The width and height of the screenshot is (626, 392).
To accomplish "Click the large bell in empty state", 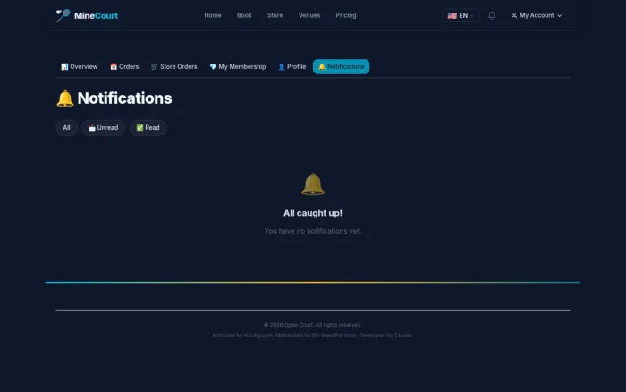I will 313,184.
